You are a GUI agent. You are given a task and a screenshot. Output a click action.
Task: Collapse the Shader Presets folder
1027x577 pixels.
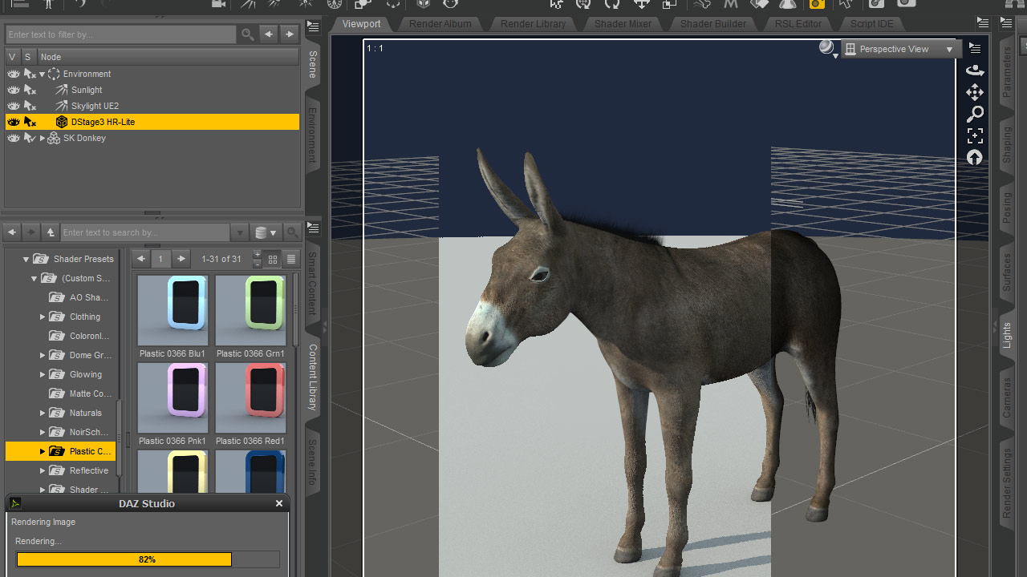[x=26, y=259]
